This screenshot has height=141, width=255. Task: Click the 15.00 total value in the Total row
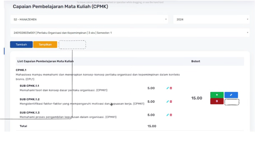pos(152,126)
